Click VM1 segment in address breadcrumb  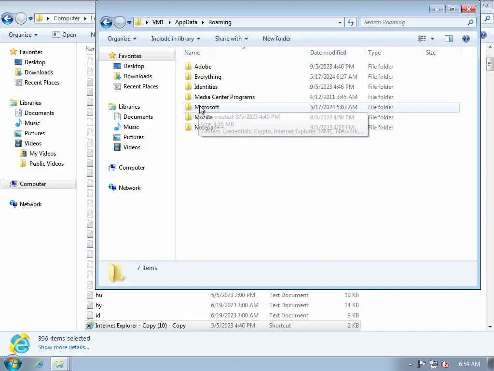click(x=158, y=22)
